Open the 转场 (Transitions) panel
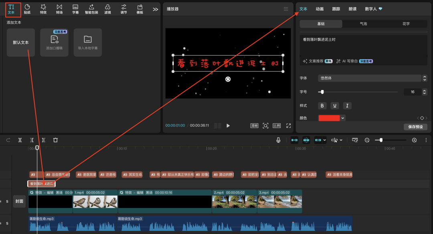The image size is (433, 234). point(59,9)
